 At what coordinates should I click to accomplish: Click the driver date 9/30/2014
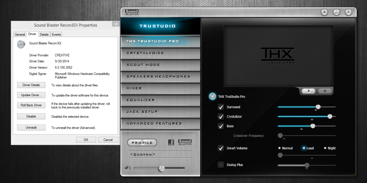(62, 61)
